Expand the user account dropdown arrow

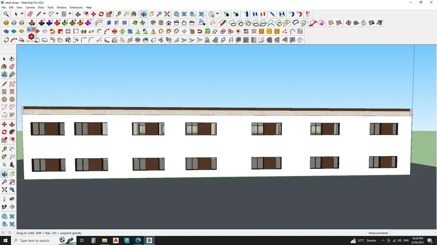[x=217, y=14]
